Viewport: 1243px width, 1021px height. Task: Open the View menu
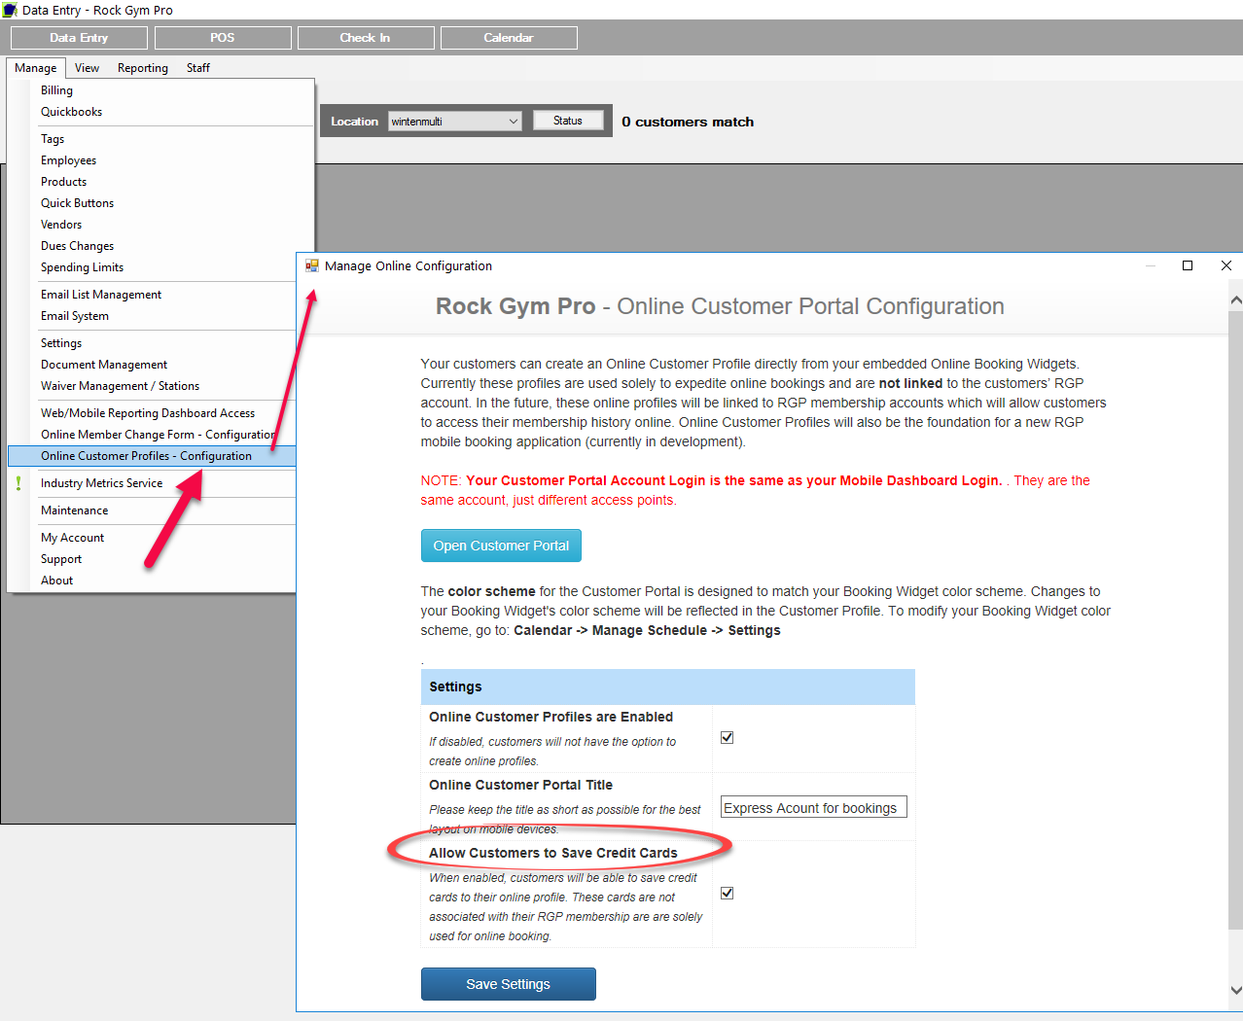pos(87,68)
